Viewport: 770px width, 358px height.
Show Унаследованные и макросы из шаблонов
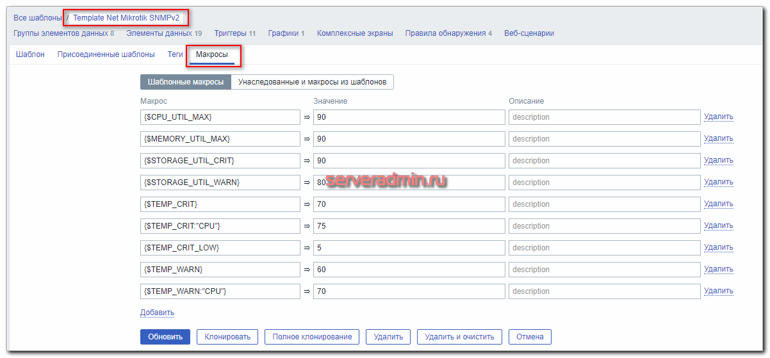pyautogui.click(x=312, y=82)
